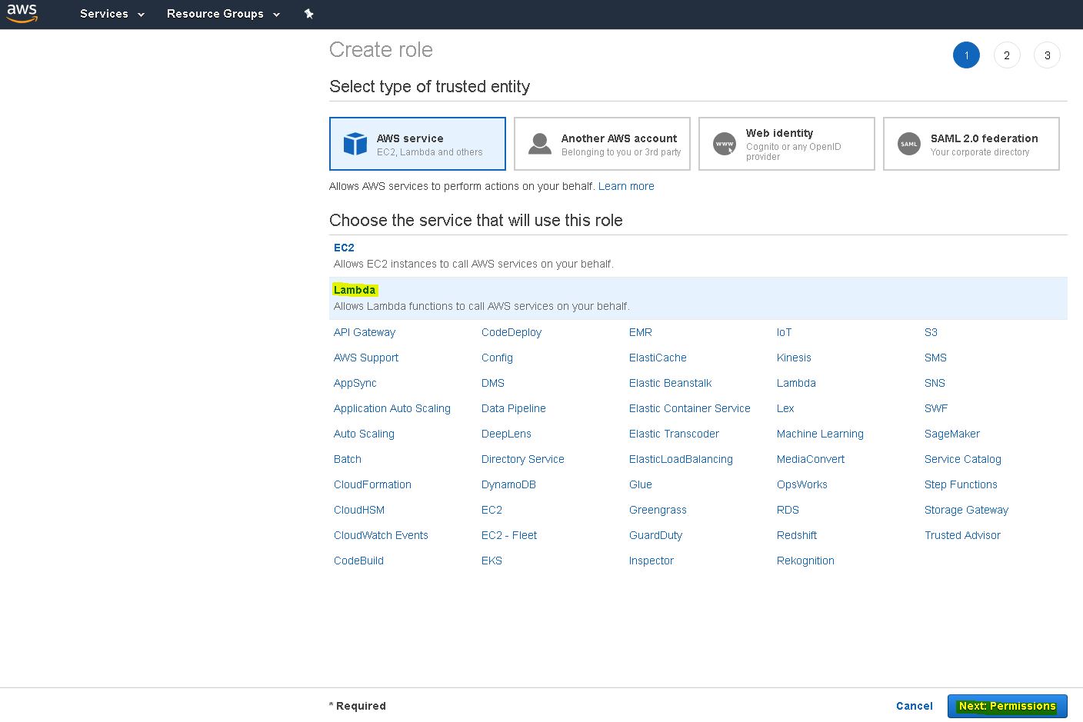Open the Learn more link
The width and height of the screenshot is (1083, 722).
[626, 186]
